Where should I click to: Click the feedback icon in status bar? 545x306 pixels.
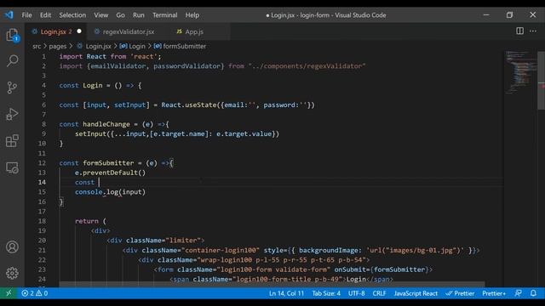[x=519, y=293]
